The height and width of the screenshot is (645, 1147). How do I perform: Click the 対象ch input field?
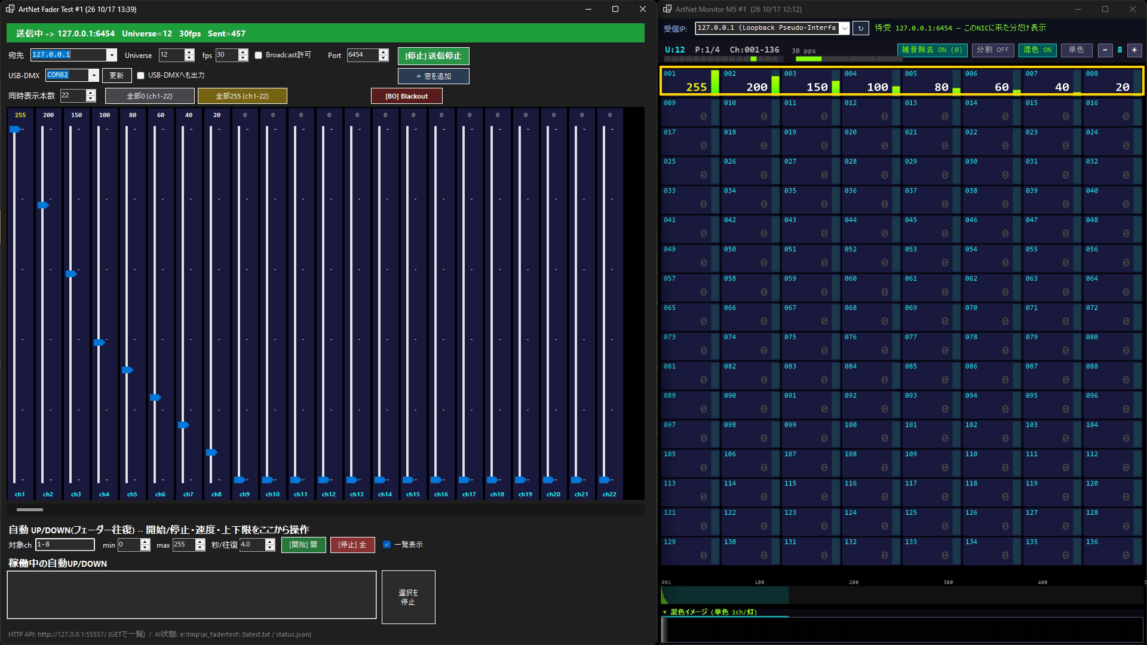[x=65, y=545]
